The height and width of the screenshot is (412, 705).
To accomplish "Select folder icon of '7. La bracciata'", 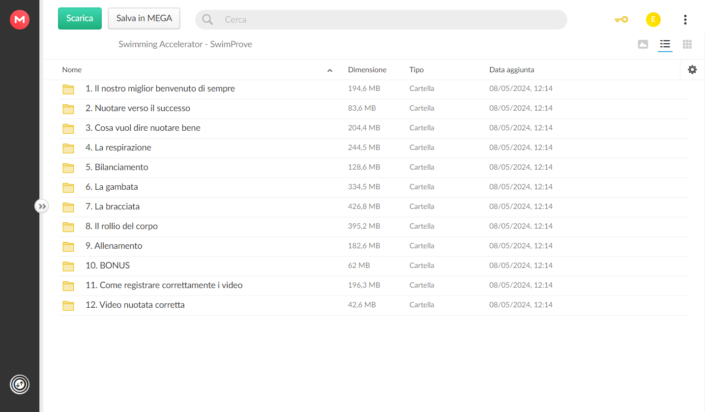I will [68, 207].
